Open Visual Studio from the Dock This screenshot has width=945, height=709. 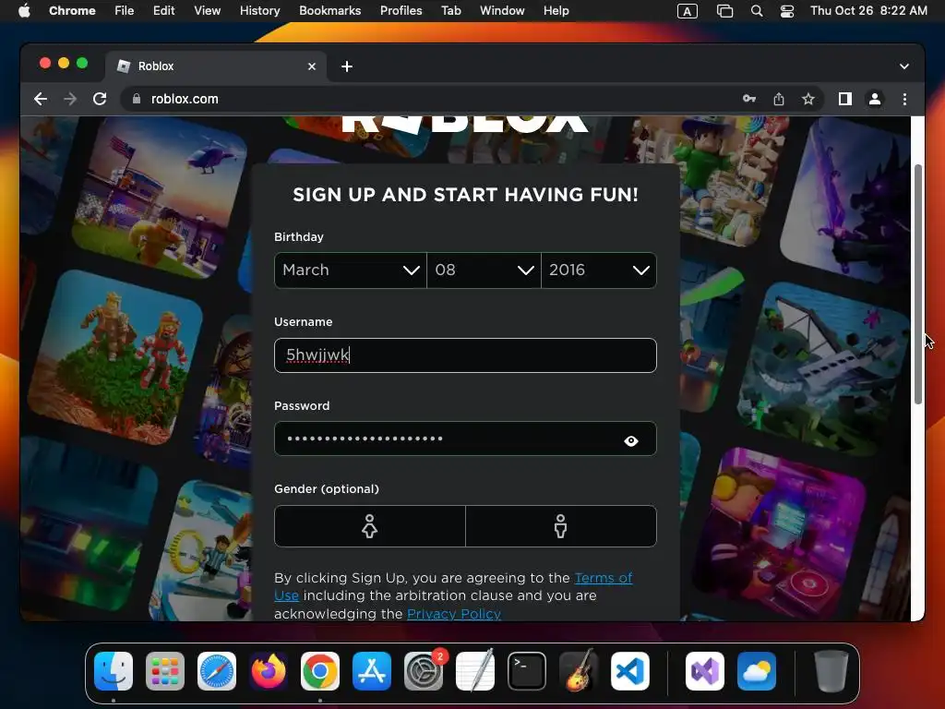coord(704,671)
